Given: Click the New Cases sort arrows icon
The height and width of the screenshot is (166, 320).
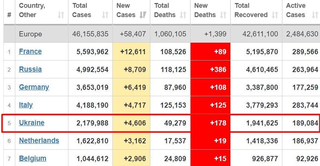Looking at the screenshot, I should point(143,15).
